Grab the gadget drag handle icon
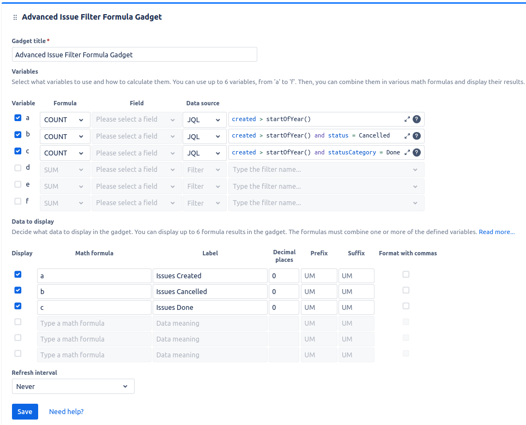The height and width of the screenshot is (425, 526). (x=15, y=17)
